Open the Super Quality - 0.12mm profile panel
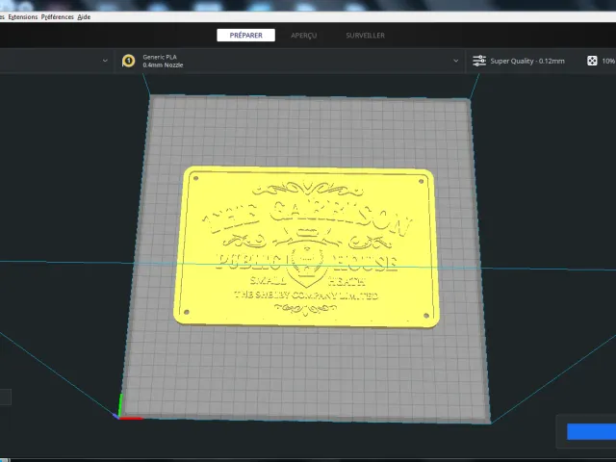 point(527,62)
